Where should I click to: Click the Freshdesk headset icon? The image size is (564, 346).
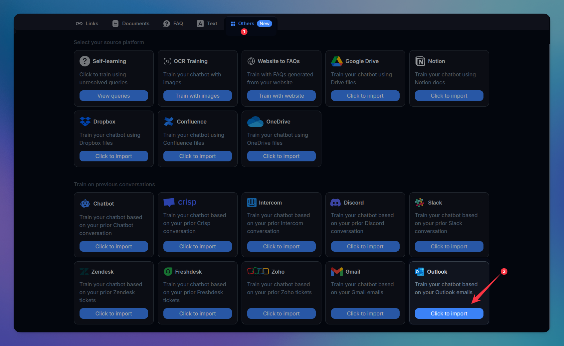[x=168, y=272]
